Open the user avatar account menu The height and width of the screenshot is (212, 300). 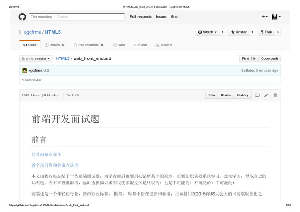(x=276, y=17)
